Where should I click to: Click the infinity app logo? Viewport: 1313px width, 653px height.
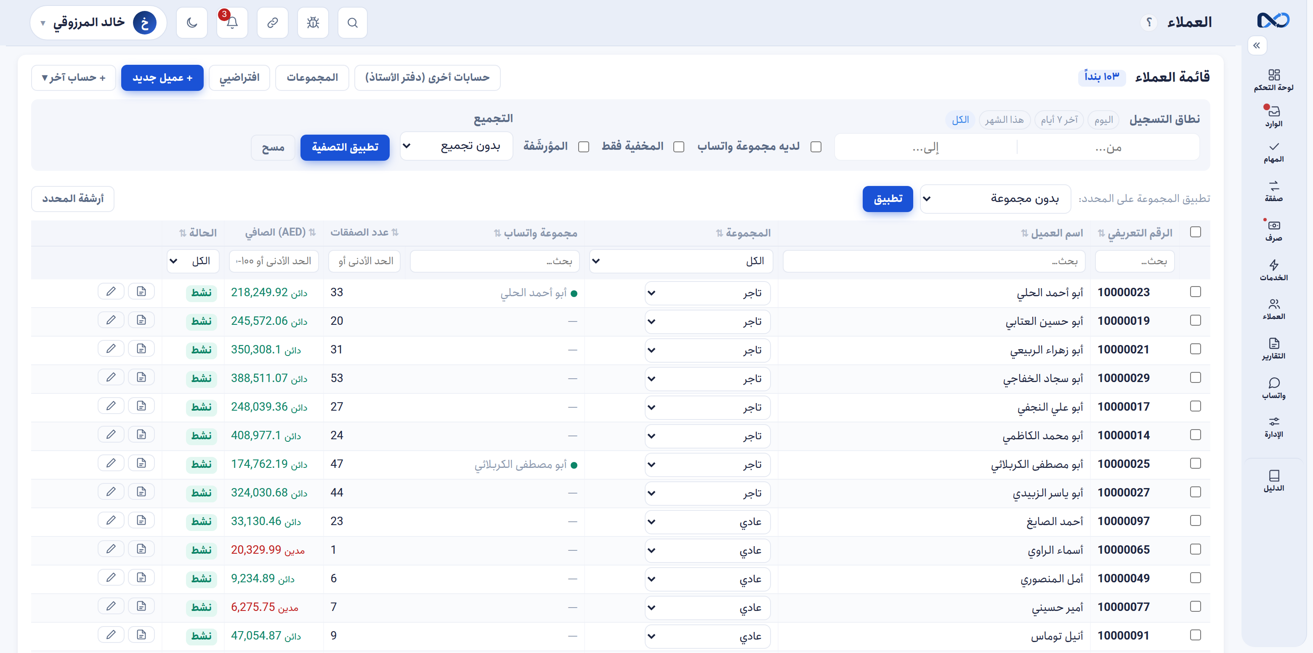1273,20
